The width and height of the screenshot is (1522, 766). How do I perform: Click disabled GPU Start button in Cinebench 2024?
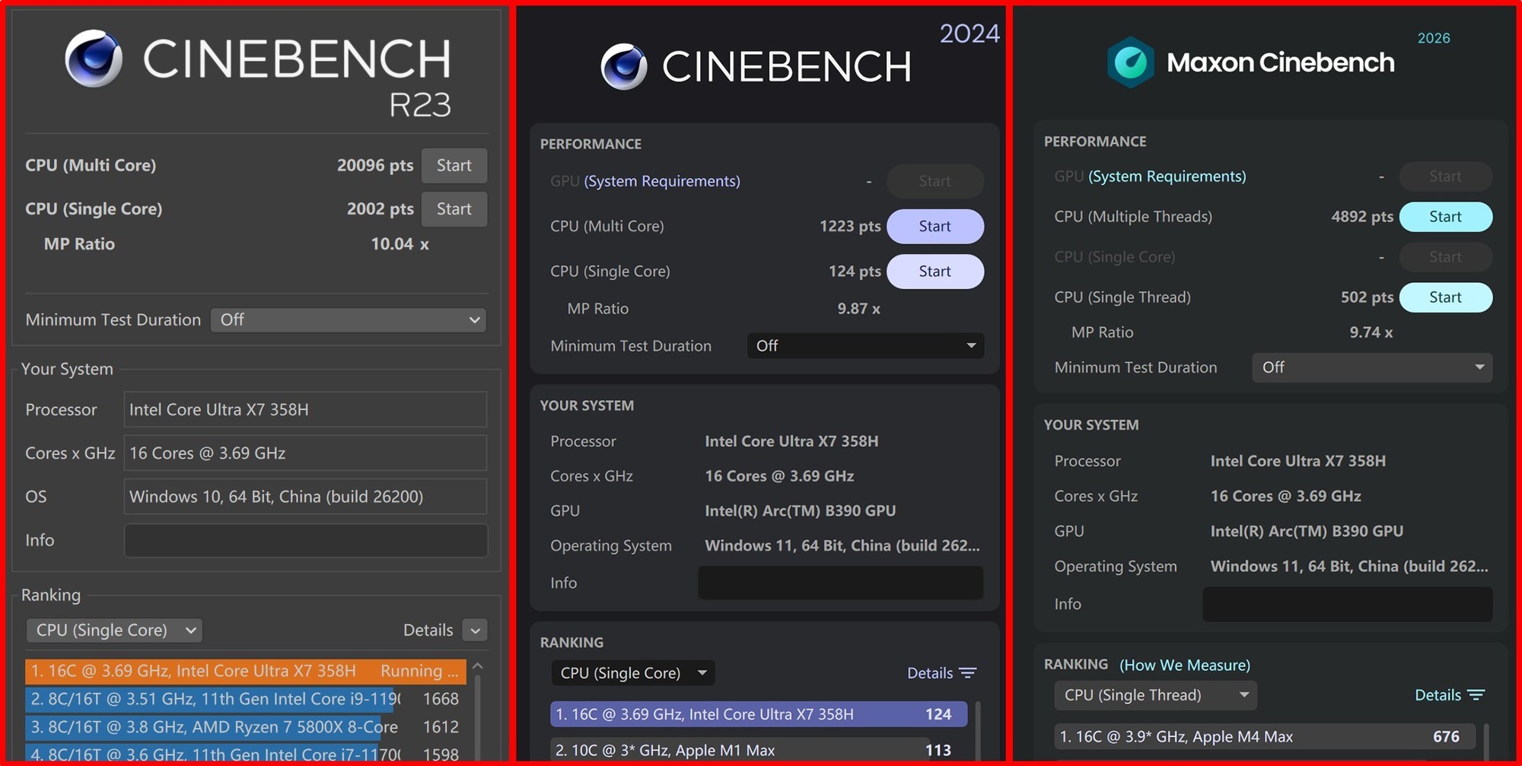click(935, 181)
